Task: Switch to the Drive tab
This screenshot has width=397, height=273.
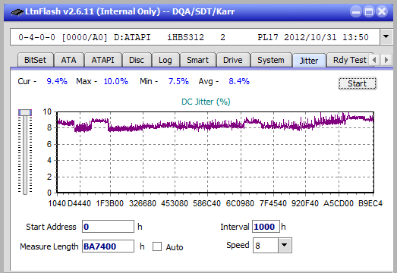Action: point(233,60)
